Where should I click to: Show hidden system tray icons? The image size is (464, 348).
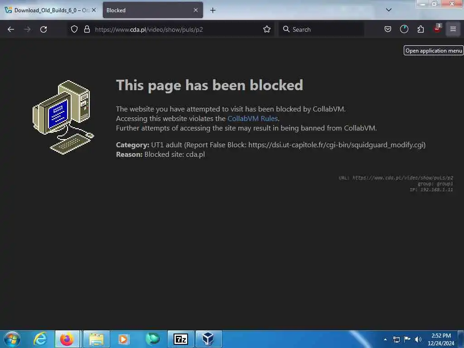tap(385, 339)
